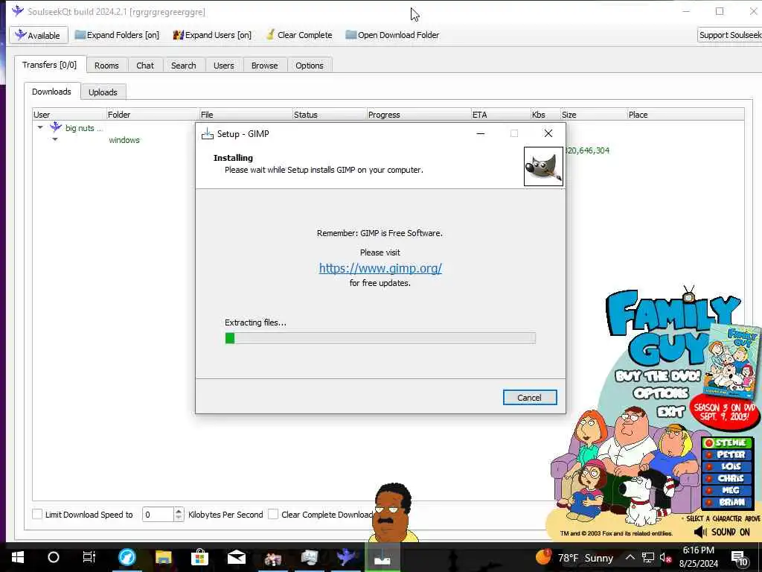
Task: Switch to the Search tab
Action: tap(183, 66)
